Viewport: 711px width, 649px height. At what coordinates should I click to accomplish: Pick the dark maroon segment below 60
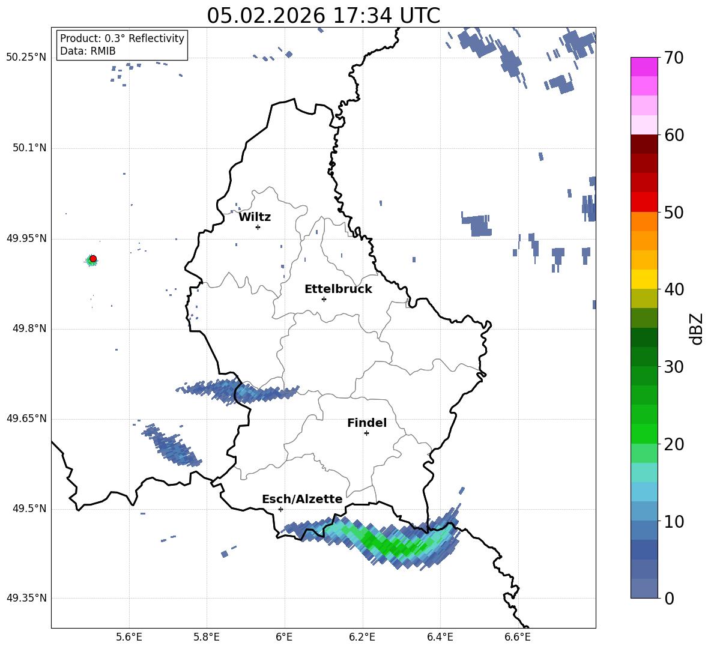pyautogui.click(x=644, y=145)
